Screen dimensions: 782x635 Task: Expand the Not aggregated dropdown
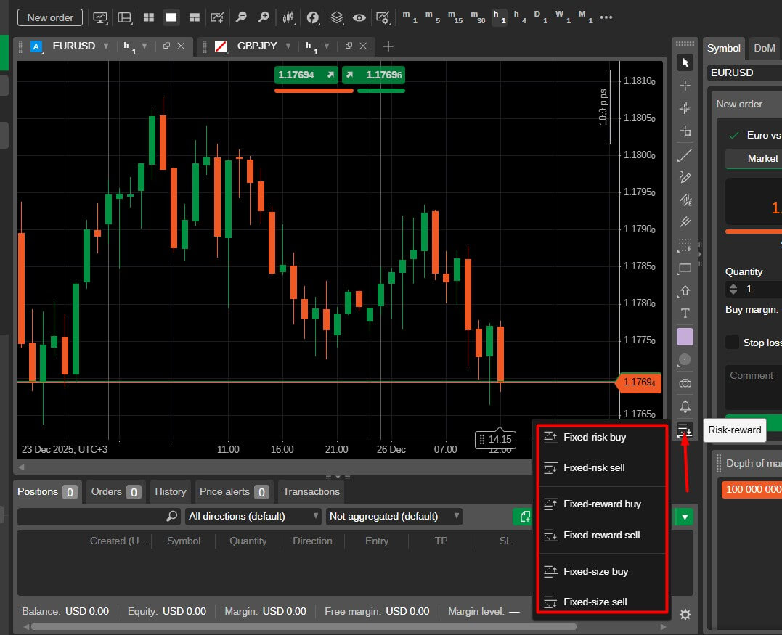click(x=394, y=517)
